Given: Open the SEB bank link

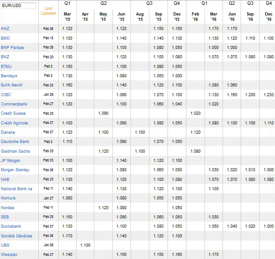Looking at the screenshot, I should tap(5, 217).
